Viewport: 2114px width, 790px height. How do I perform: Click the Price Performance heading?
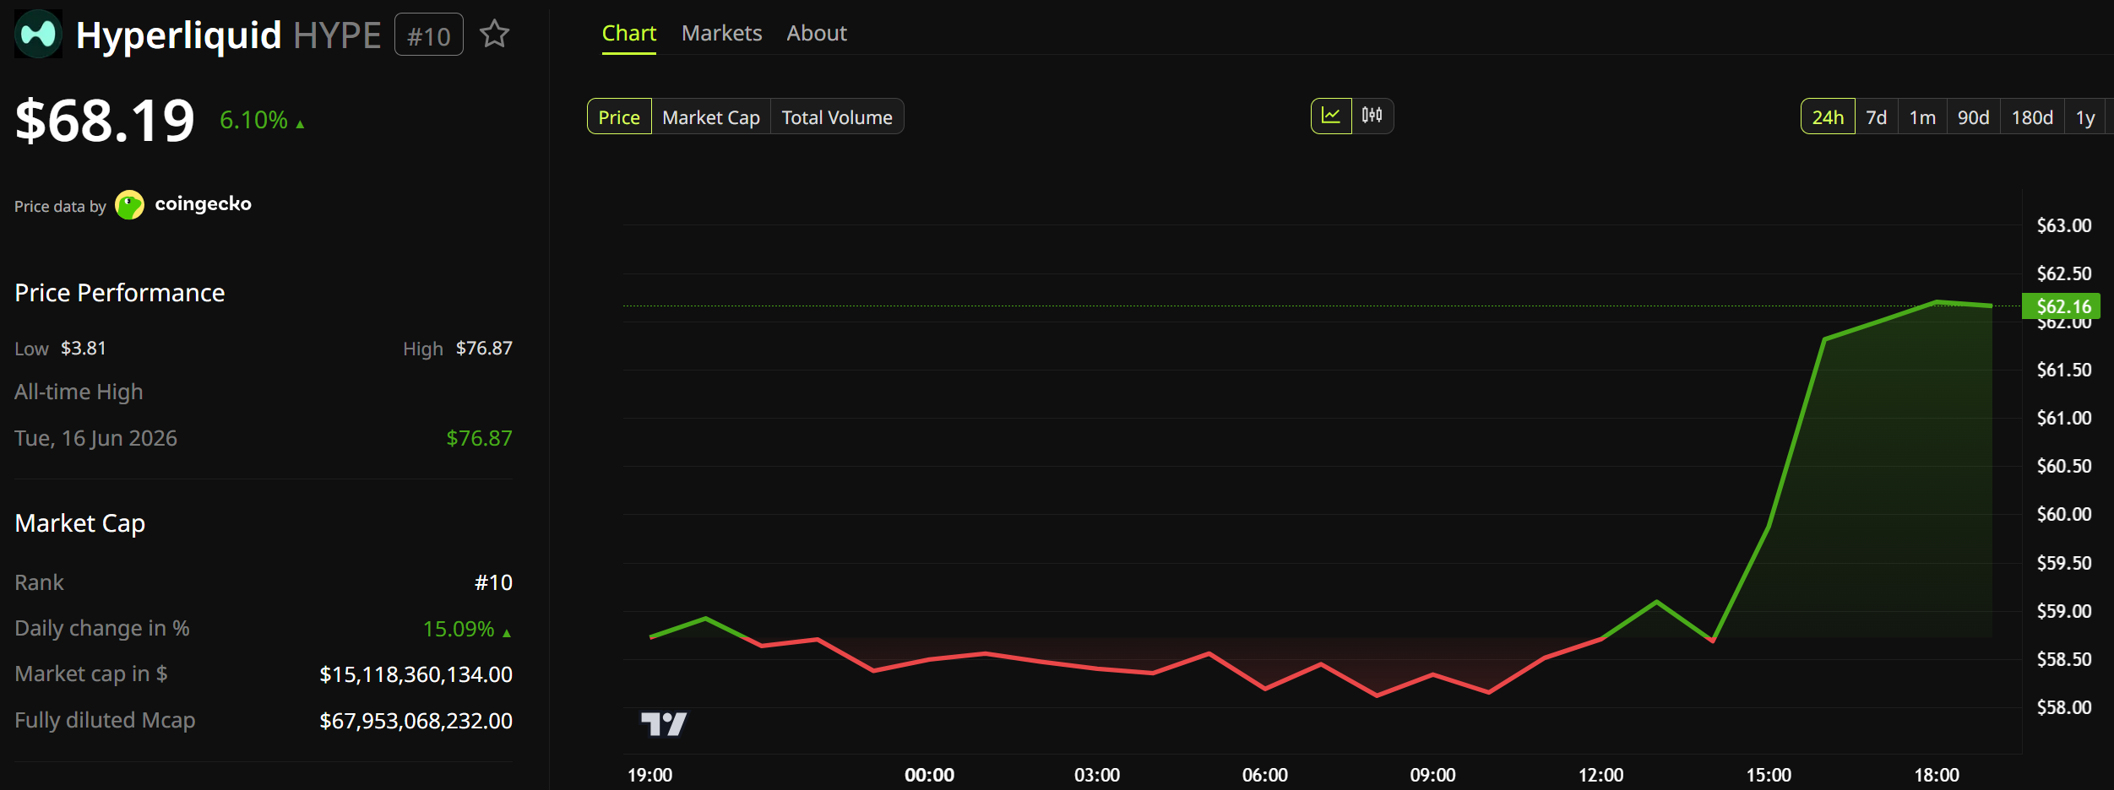coord(120,293)
